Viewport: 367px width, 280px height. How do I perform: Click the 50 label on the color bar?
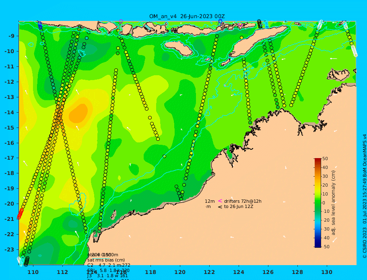325,159
